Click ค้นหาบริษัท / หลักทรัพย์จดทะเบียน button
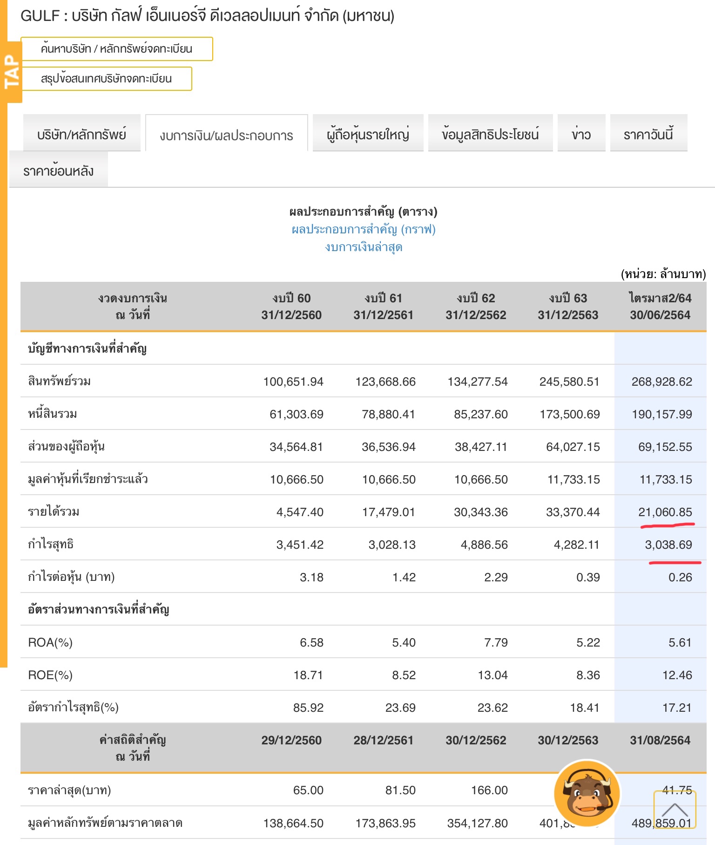 [117, 49]
